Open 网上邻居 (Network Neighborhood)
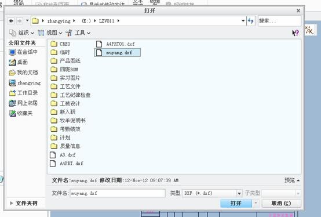The height and width of the screenshot is (217, 321). click(23, 103)
